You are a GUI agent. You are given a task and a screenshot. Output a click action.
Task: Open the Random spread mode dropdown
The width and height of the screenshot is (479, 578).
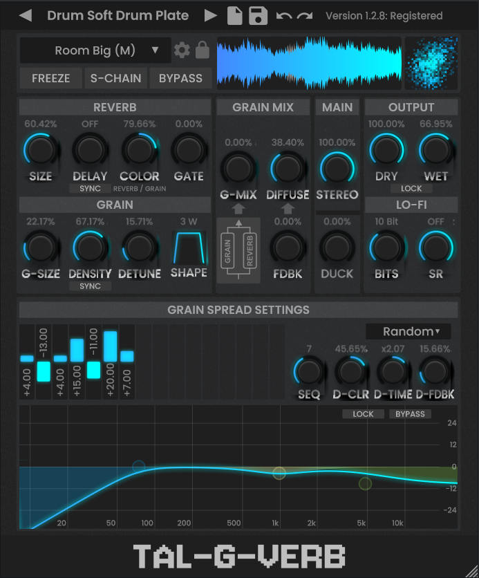(408, 331)
